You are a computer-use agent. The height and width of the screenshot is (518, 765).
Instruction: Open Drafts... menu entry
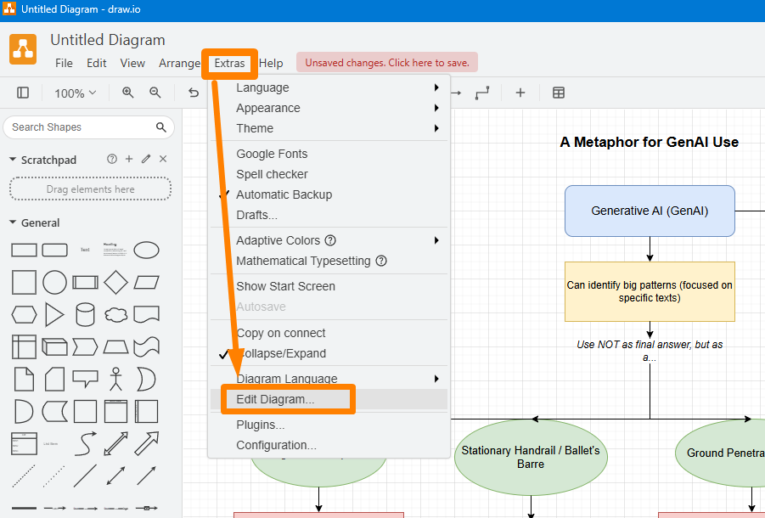(329, 215)
